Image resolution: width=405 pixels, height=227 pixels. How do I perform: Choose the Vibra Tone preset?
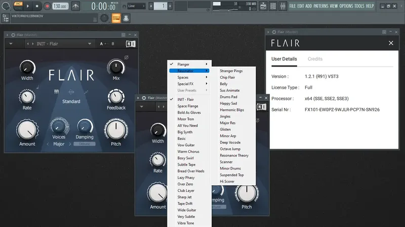186,223
